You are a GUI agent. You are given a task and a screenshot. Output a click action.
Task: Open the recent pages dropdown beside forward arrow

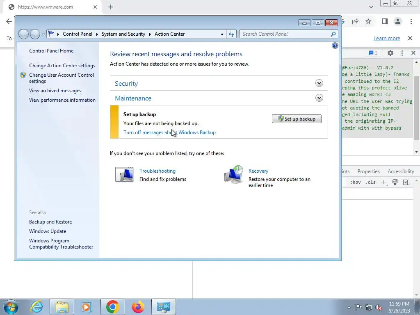click(x=43, y=34)
